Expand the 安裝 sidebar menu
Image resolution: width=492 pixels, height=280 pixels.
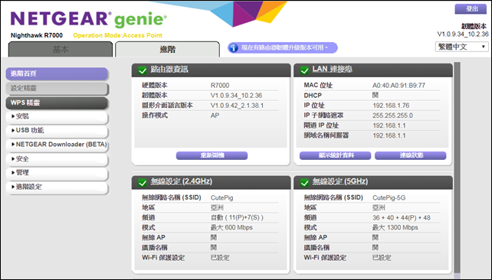point(57,116)
